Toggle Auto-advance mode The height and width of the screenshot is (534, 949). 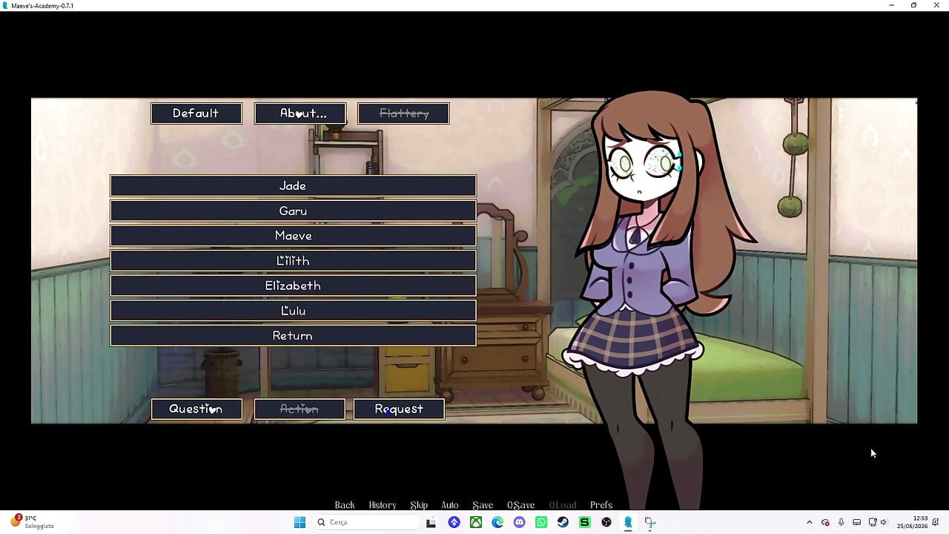450,505
